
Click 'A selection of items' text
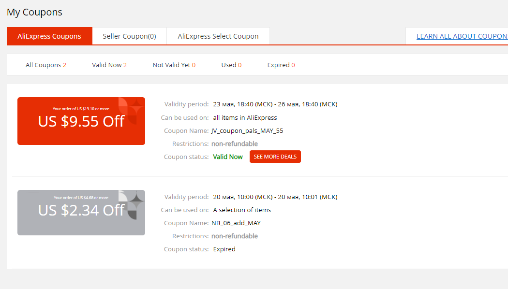tap(242, 210)
